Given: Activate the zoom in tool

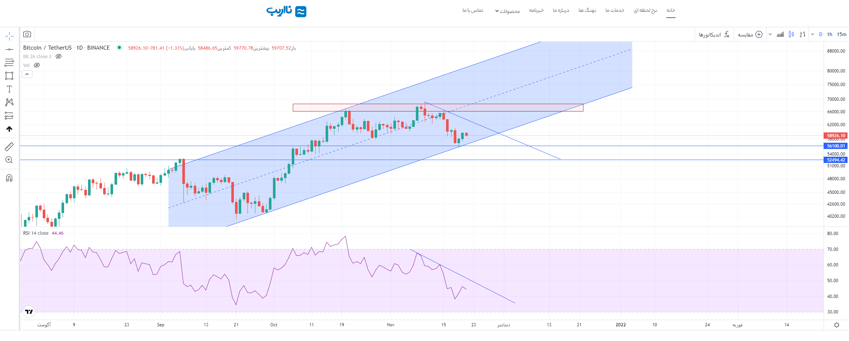Looking at the screenshot, I should [9, 160].
